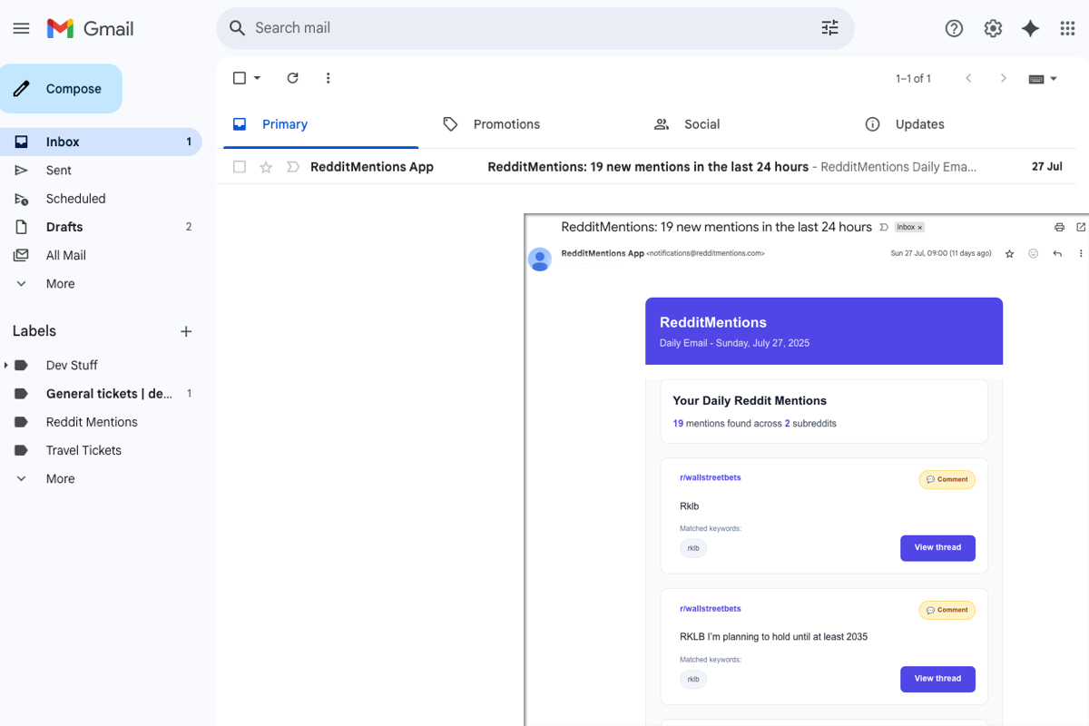Viewport: 1089px width, 726px height.
Task: Open message More menu in email header
Action: click(x=1081, y=254)
